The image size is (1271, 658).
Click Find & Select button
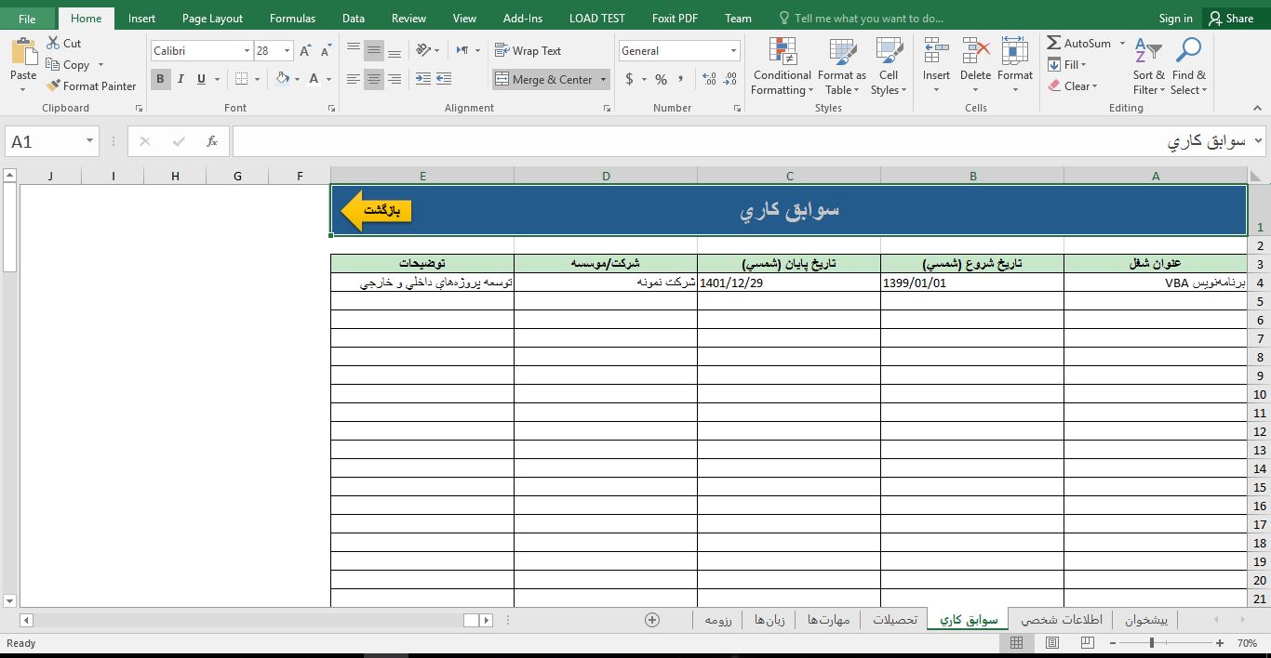click(x=1188, y=67)
